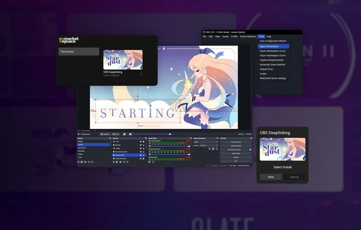Toggle visibility of Starting.webm source

click(x=140, y=155)
